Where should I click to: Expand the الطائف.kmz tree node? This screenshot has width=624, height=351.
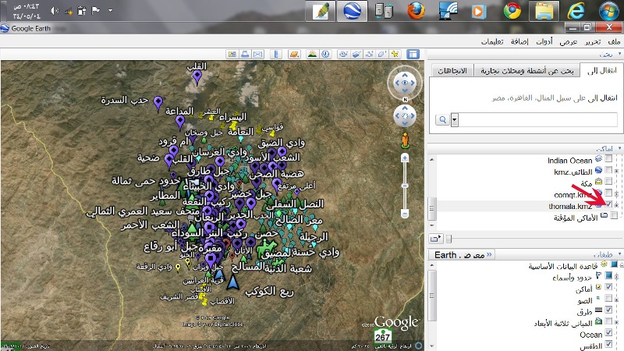tap(617, 171)
